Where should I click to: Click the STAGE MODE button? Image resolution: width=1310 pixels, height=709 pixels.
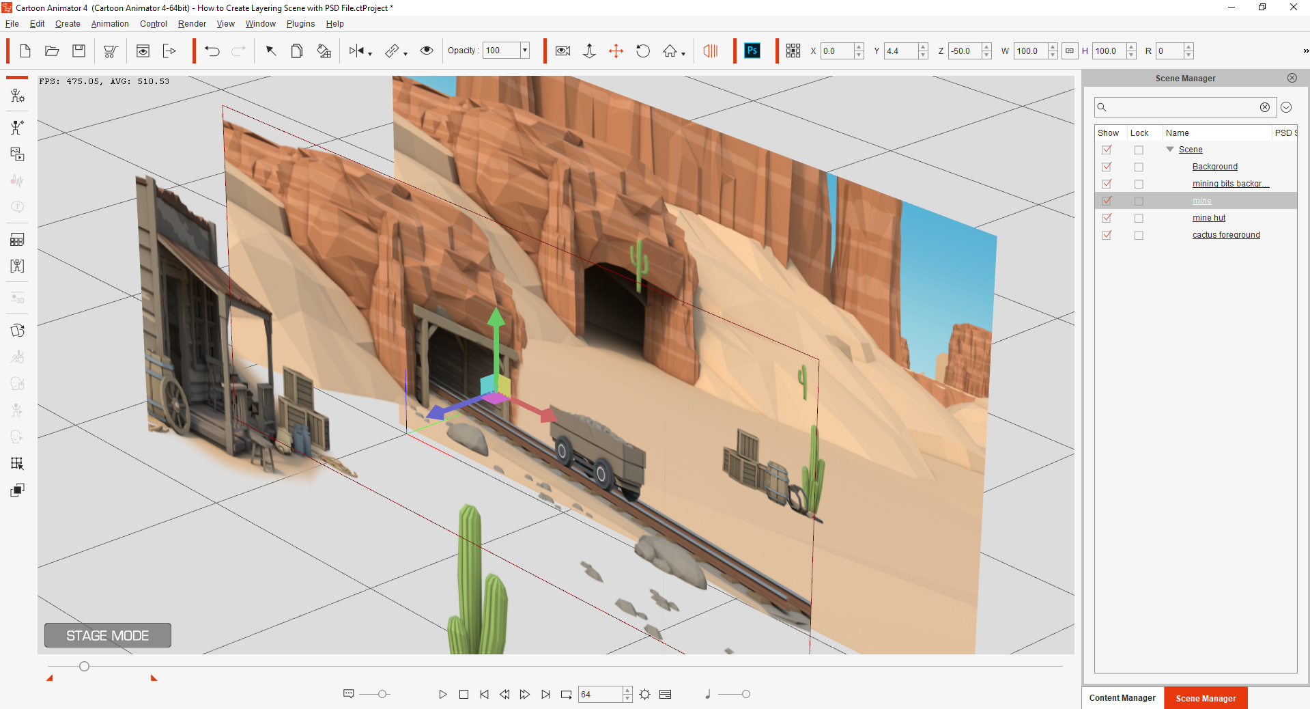[108, 635]
